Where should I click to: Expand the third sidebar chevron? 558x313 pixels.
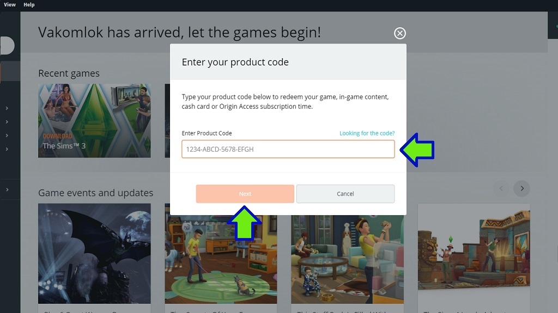(x=7, y=135)
